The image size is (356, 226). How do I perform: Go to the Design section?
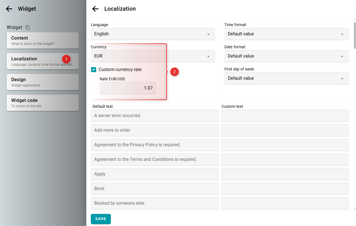[x=42, y=82]
